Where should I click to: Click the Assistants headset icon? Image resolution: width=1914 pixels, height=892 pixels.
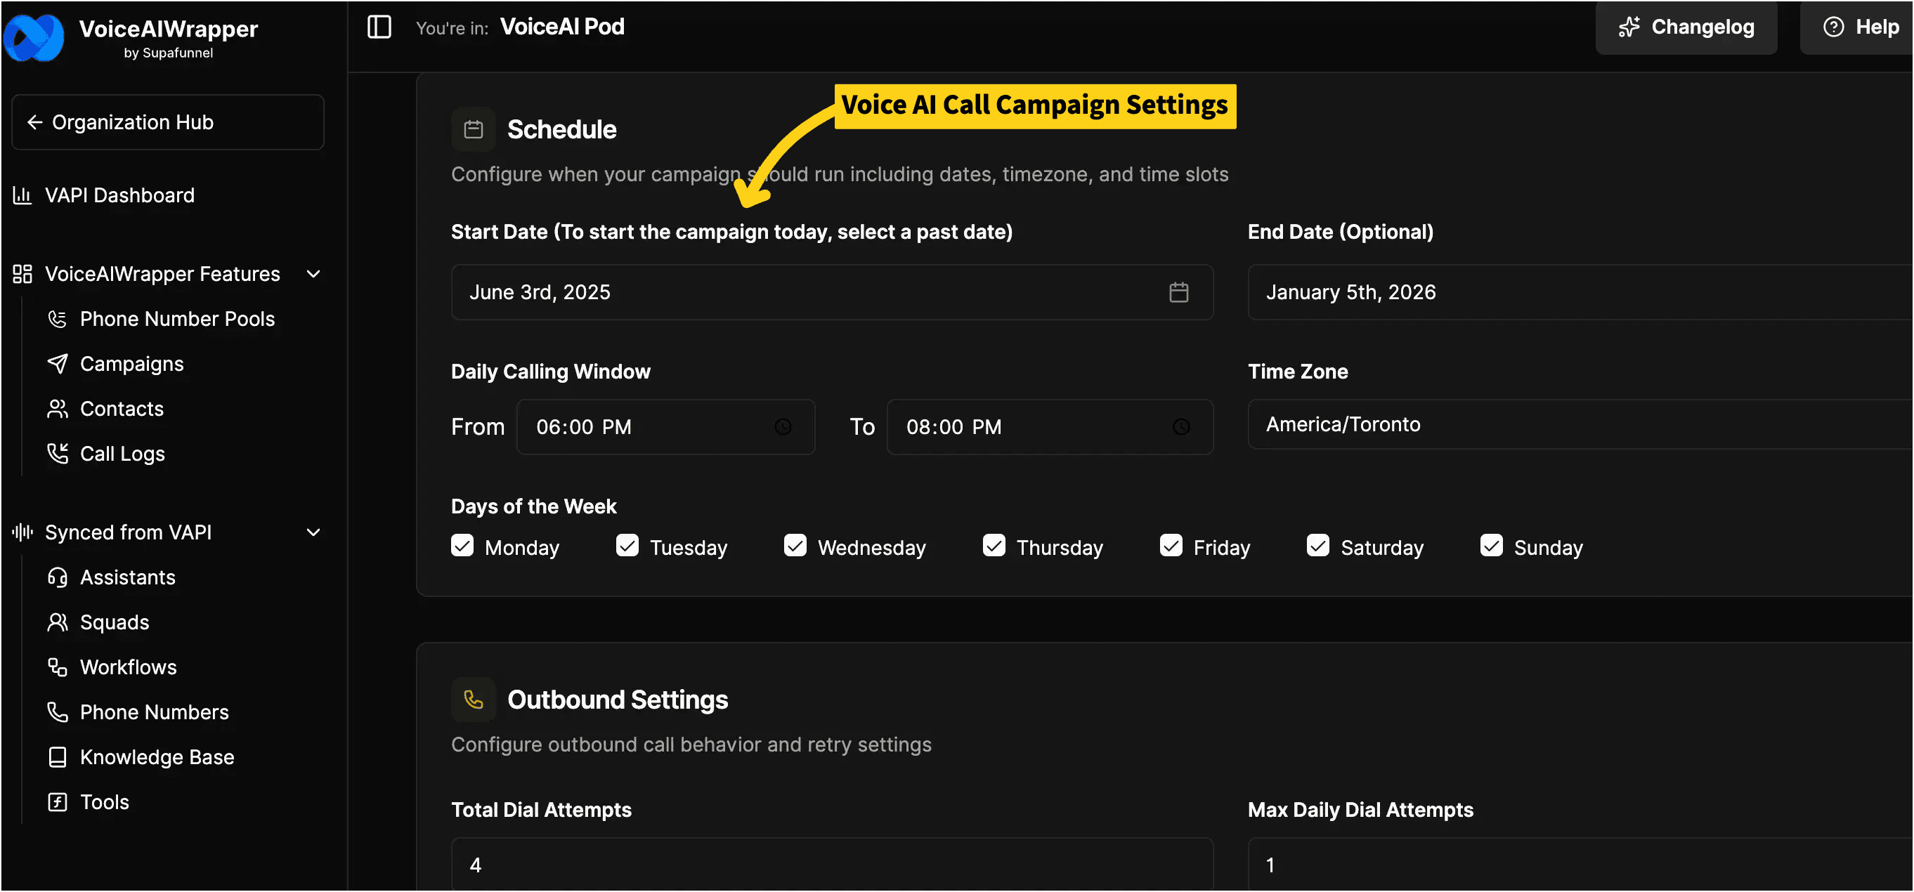coord(58,577)
